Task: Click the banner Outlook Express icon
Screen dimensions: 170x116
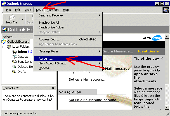Action: click(x=4, y=29)
